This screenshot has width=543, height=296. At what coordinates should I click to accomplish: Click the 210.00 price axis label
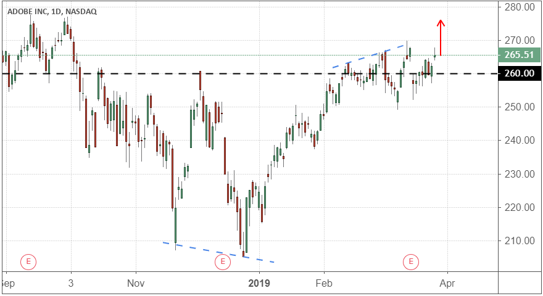(518, 240)
